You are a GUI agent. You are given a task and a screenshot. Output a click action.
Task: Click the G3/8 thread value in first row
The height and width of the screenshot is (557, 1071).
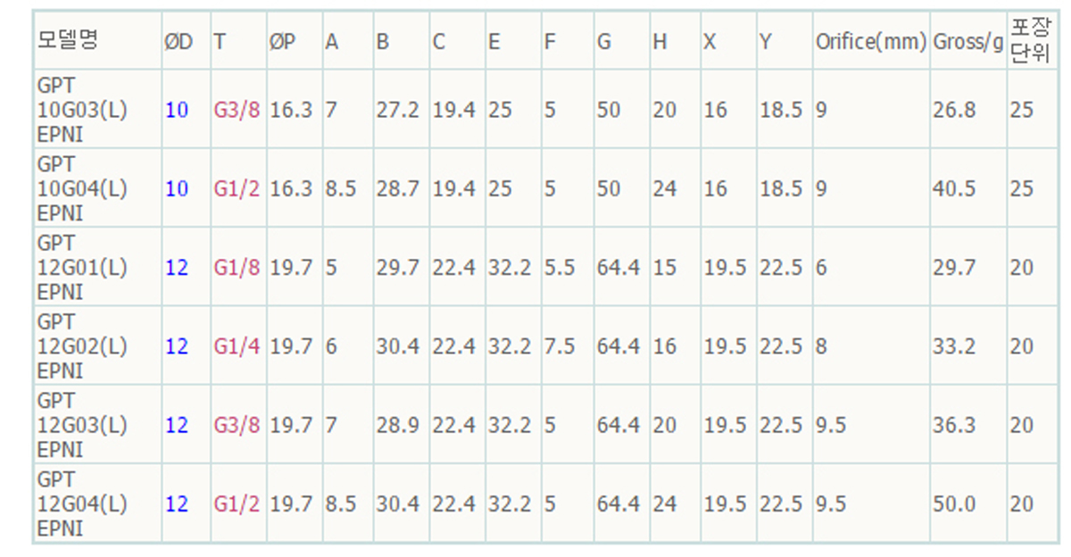[x=237, y=110]
